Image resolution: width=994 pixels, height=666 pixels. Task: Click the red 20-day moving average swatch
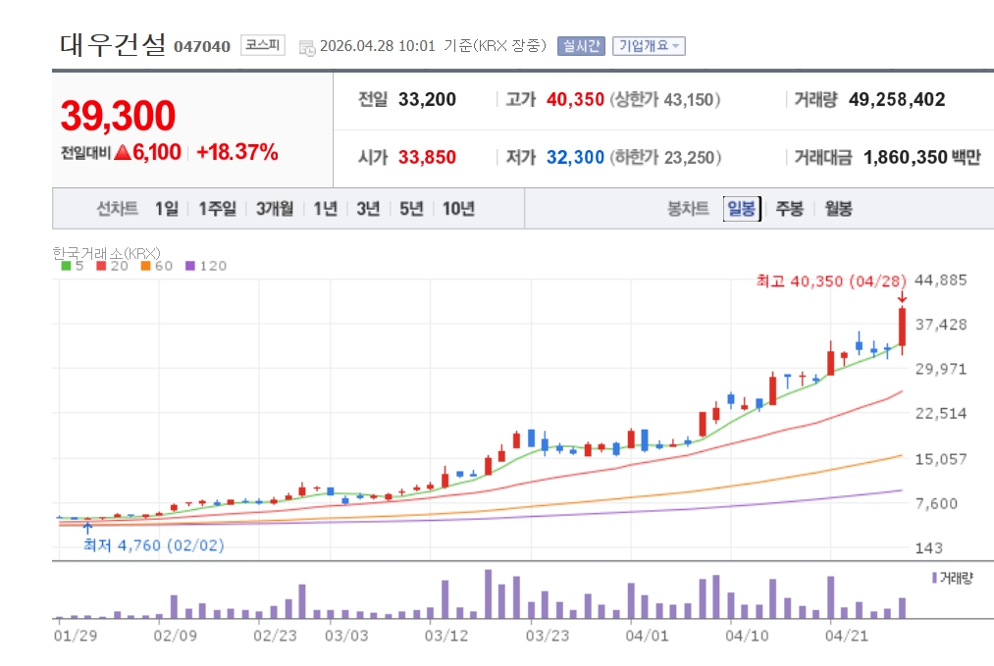(102, 265)
